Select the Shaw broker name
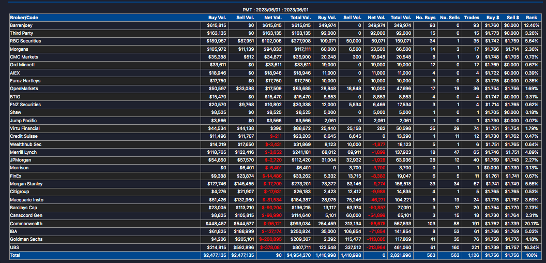Viewport: 546px width, 263px height. [16, 113]
